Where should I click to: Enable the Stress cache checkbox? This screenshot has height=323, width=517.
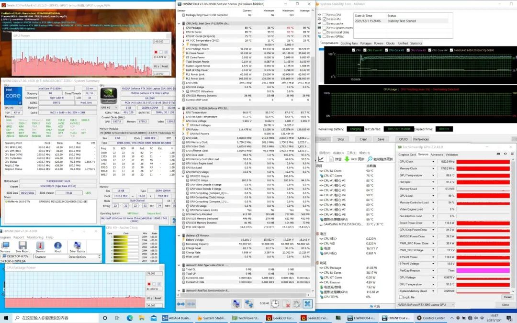(325, 23)
